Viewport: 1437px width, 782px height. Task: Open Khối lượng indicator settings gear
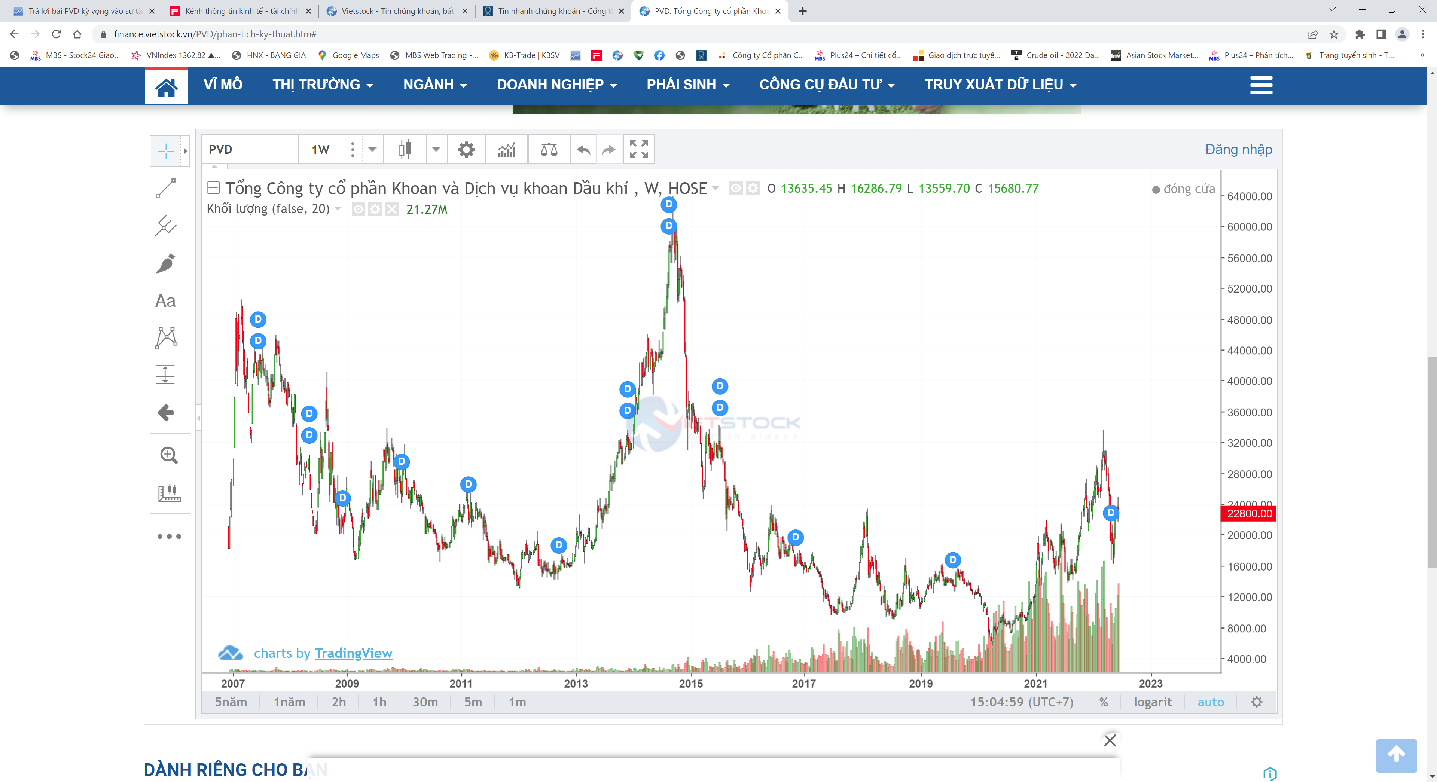coord(375,209)
